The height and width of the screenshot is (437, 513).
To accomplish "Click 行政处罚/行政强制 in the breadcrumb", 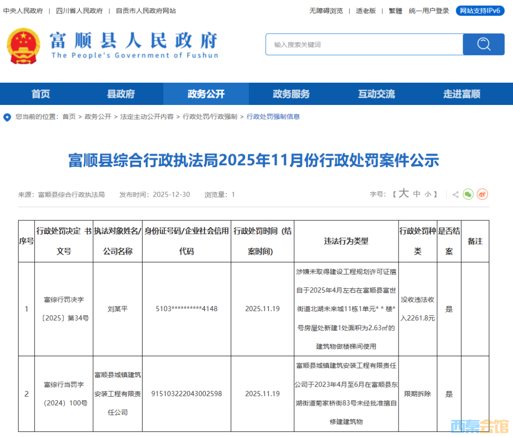I will click(x=210, y=117).
